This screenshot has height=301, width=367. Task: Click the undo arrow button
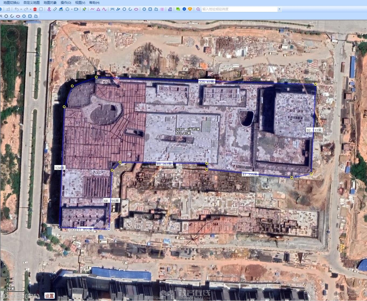coord(17,9)
